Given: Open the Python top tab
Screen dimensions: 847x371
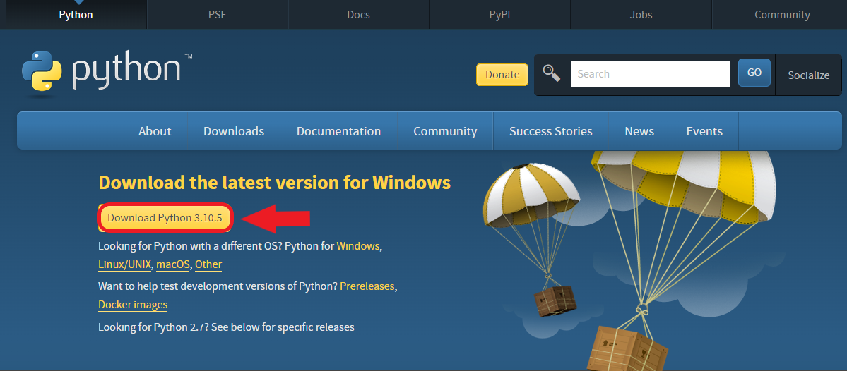Looking at the screenshot, I should [x=76, y=15].
